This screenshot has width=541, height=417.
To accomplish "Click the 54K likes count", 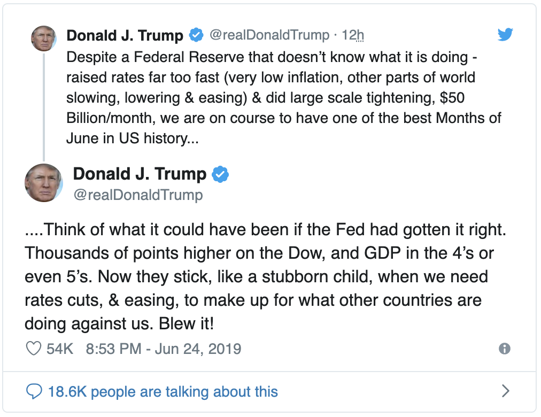I will 60,349.
